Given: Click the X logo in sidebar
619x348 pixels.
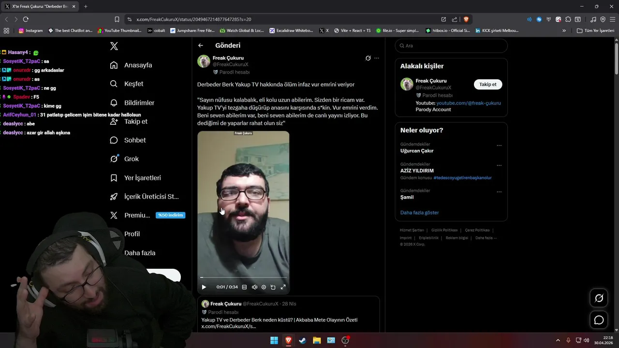Looking at the screenshot, I should pos(114,46).
